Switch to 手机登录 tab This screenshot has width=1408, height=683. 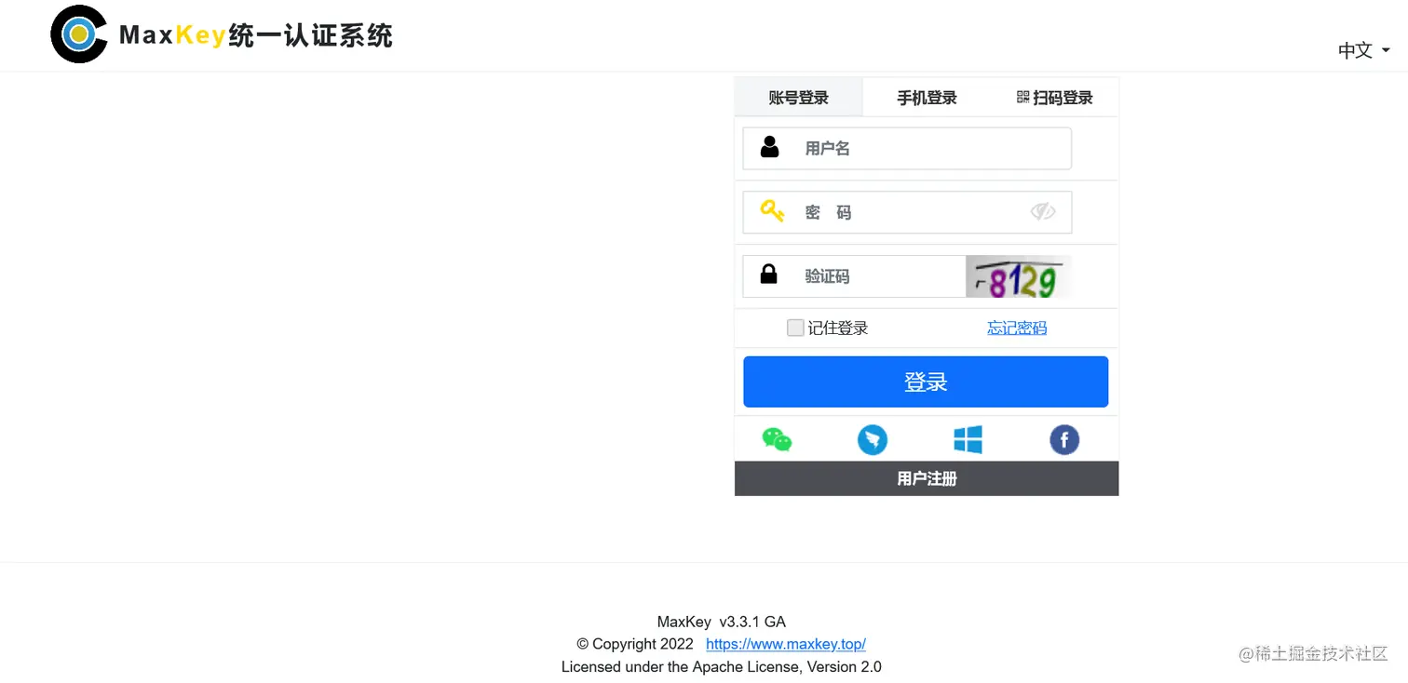tap(927, 98)
